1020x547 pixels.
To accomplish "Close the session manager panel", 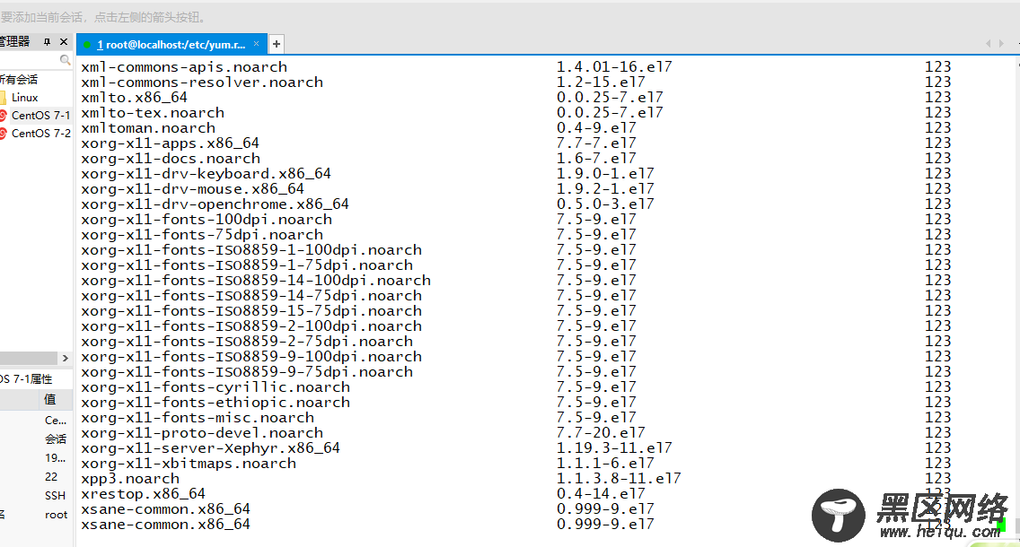I will [x=63, y=41].
